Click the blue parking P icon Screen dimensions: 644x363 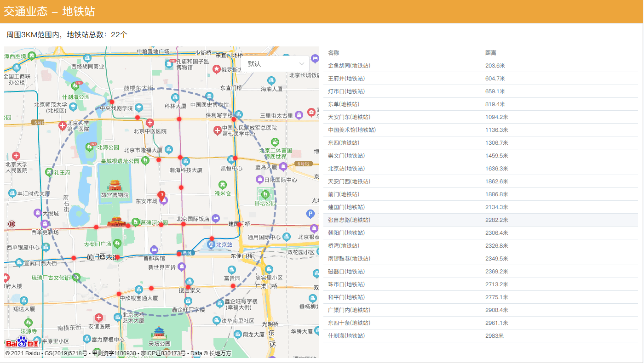pos(311,214)
